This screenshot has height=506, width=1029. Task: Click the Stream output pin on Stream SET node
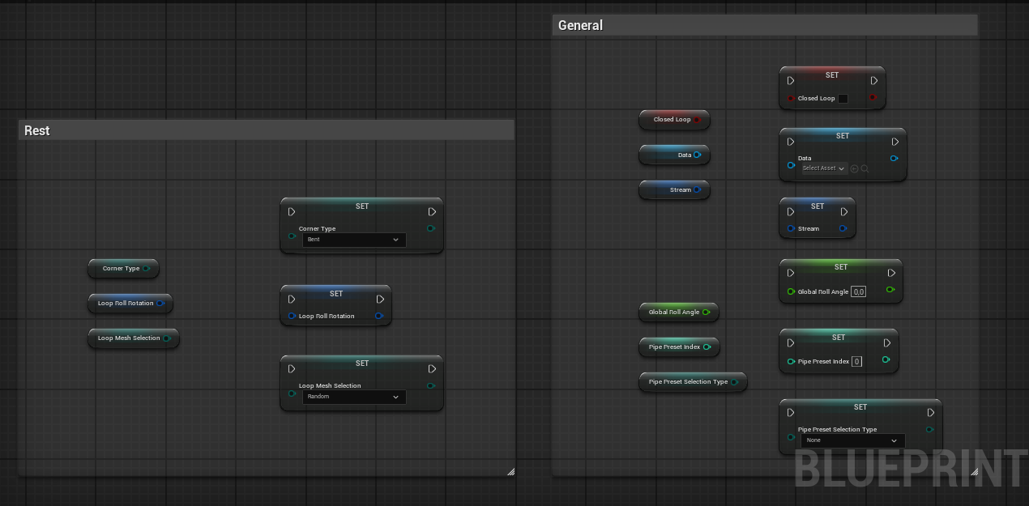click(x=843, y=228)
